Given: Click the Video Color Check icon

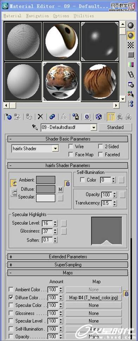Looking at the screenshot, I should pos(131,65).
